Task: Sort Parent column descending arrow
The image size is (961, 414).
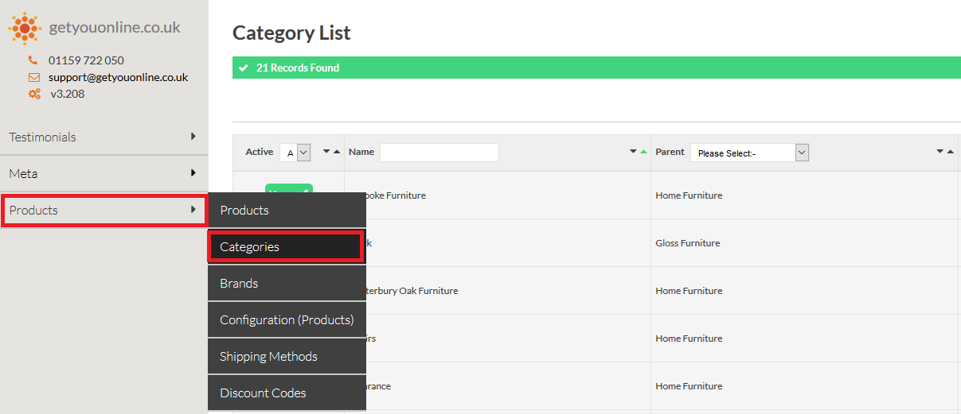Action: 940,152
